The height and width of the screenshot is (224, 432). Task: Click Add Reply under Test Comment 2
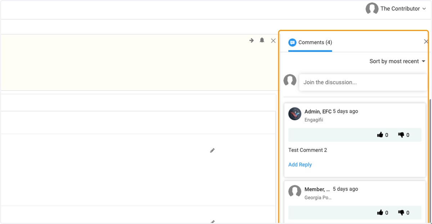tap(300, 165)
